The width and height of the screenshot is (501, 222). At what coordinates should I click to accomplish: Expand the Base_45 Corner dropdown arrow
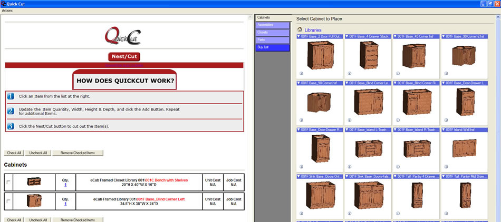pos(395,37)
